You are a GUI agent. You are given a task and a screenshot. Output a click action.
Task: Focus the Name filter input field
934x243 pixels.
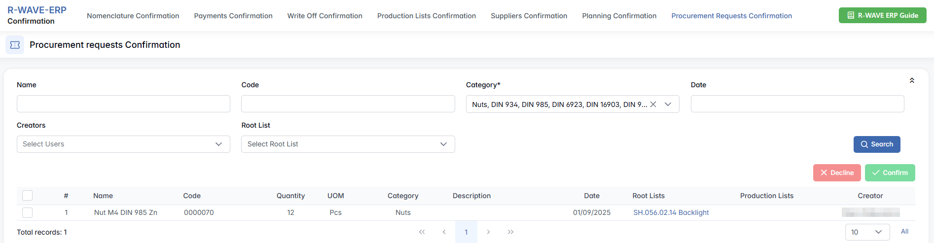pos(123,104)
